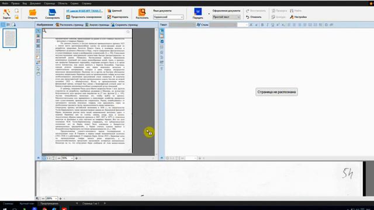
Task: Click Отменить (undo)
Action: coord(254,17)
